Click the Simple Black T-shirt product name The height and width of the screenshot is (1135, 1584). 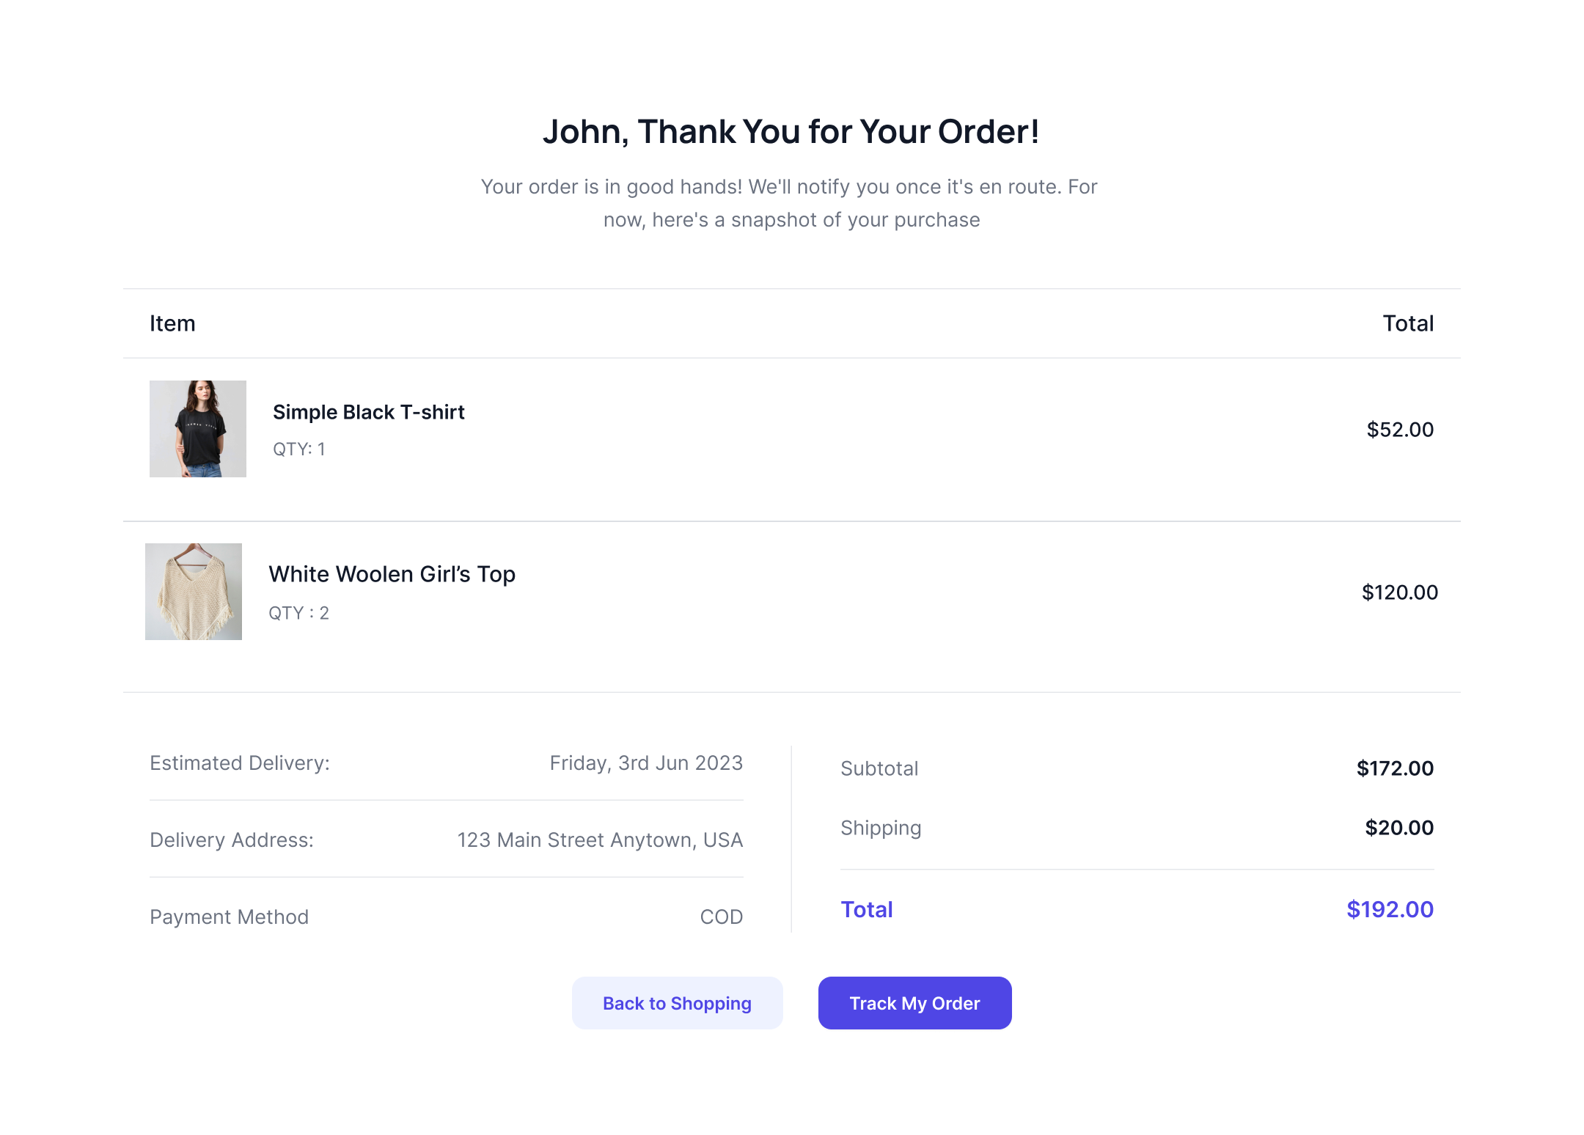click(x=368, y=412)
